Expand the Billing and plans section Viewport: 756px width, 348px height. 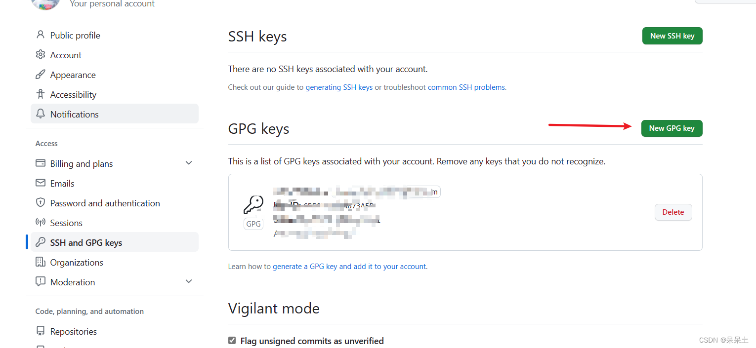[188, 162]
